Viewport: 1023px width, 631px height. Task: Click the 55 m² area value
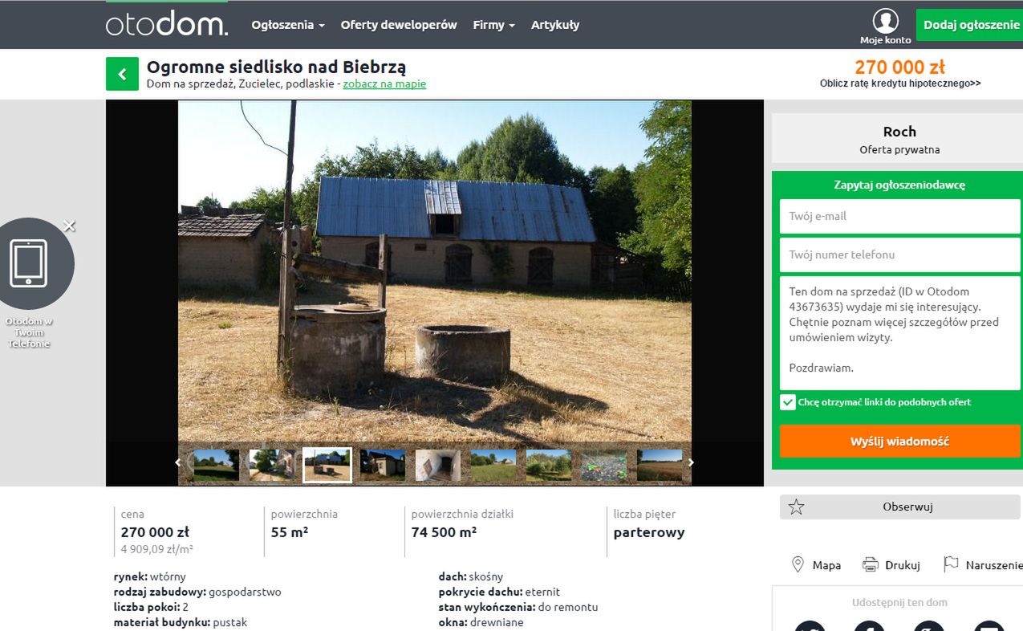tap(290, 531)
